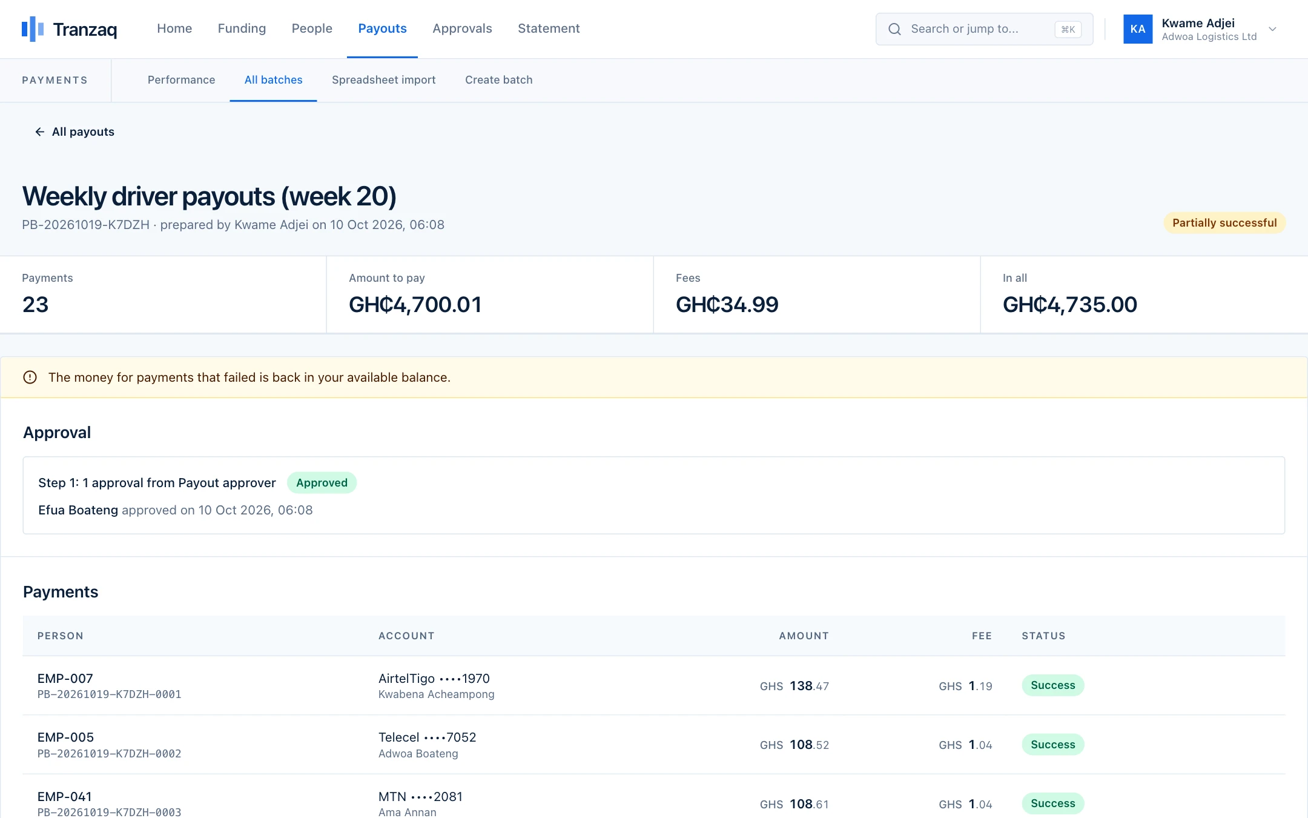This screenshot has width=1308, height=818.
Task: Click the PERSON column header
Action: tap(61, 636)
